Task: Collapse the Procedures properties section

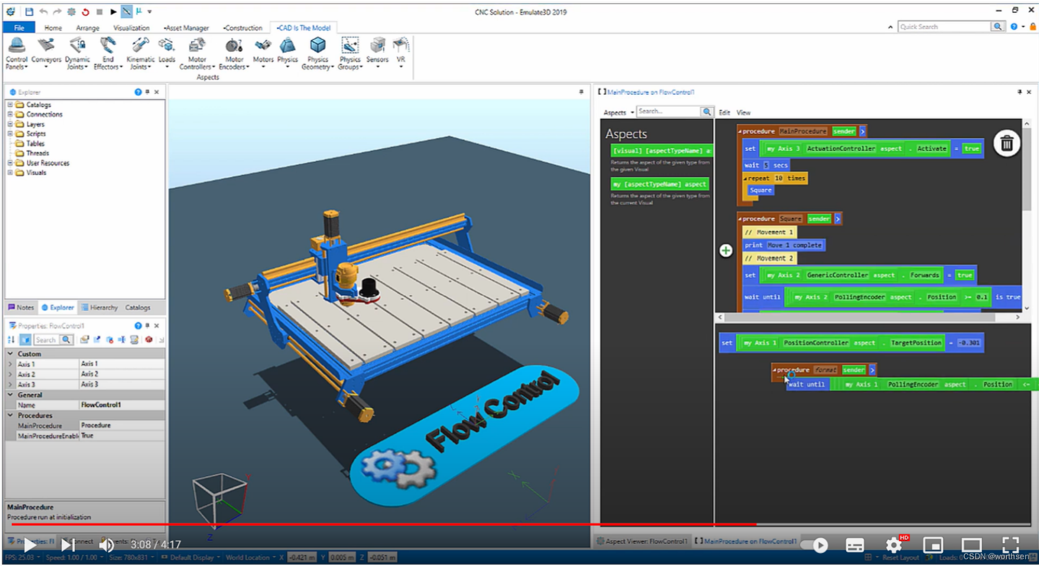Action: click(11, 415)
